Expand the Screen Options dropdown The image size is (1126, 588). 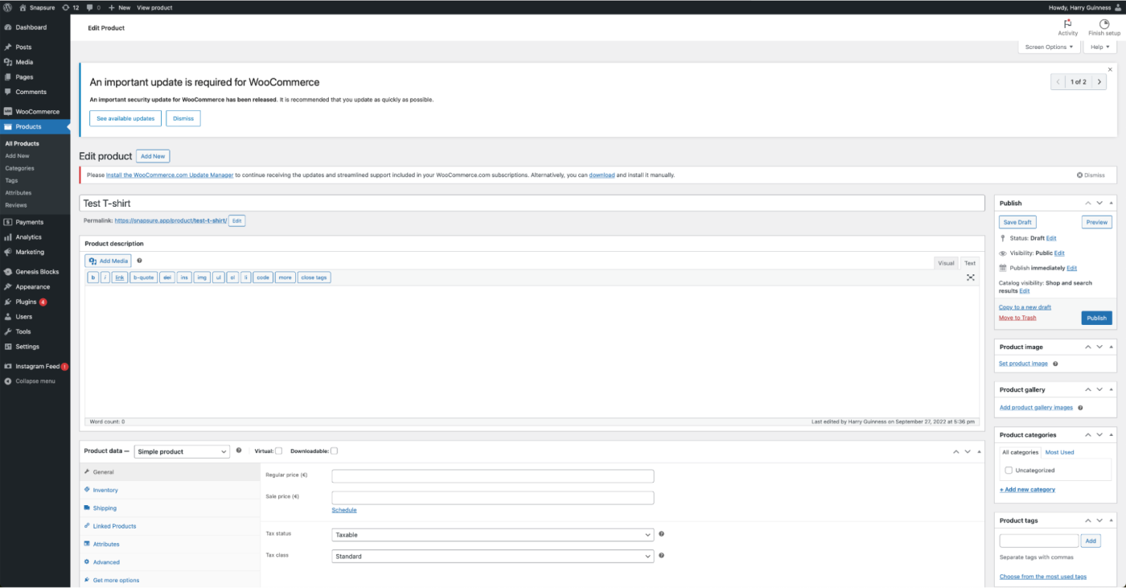point(1049,47)
